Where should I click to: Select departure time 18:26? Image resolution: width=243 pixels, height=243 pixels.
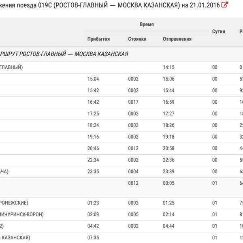[x=168, y=125]
